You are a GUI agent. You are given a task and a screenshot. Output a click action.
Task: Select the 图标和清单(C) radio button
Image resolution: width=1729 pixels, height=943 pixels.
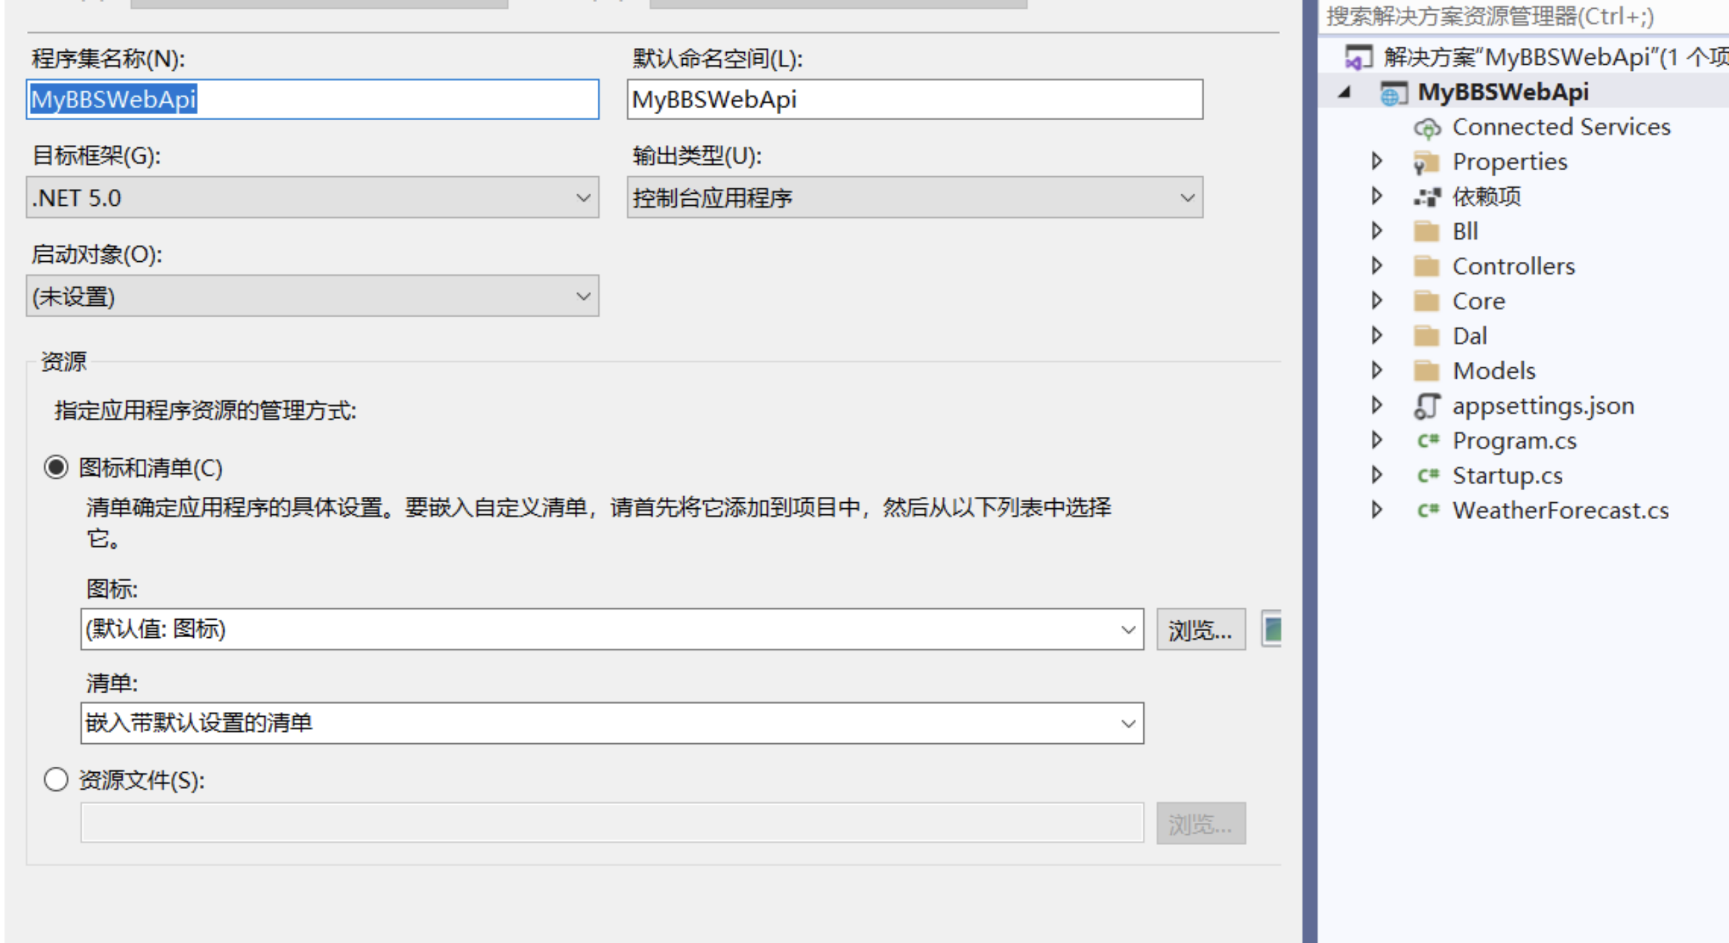point(57,466)
